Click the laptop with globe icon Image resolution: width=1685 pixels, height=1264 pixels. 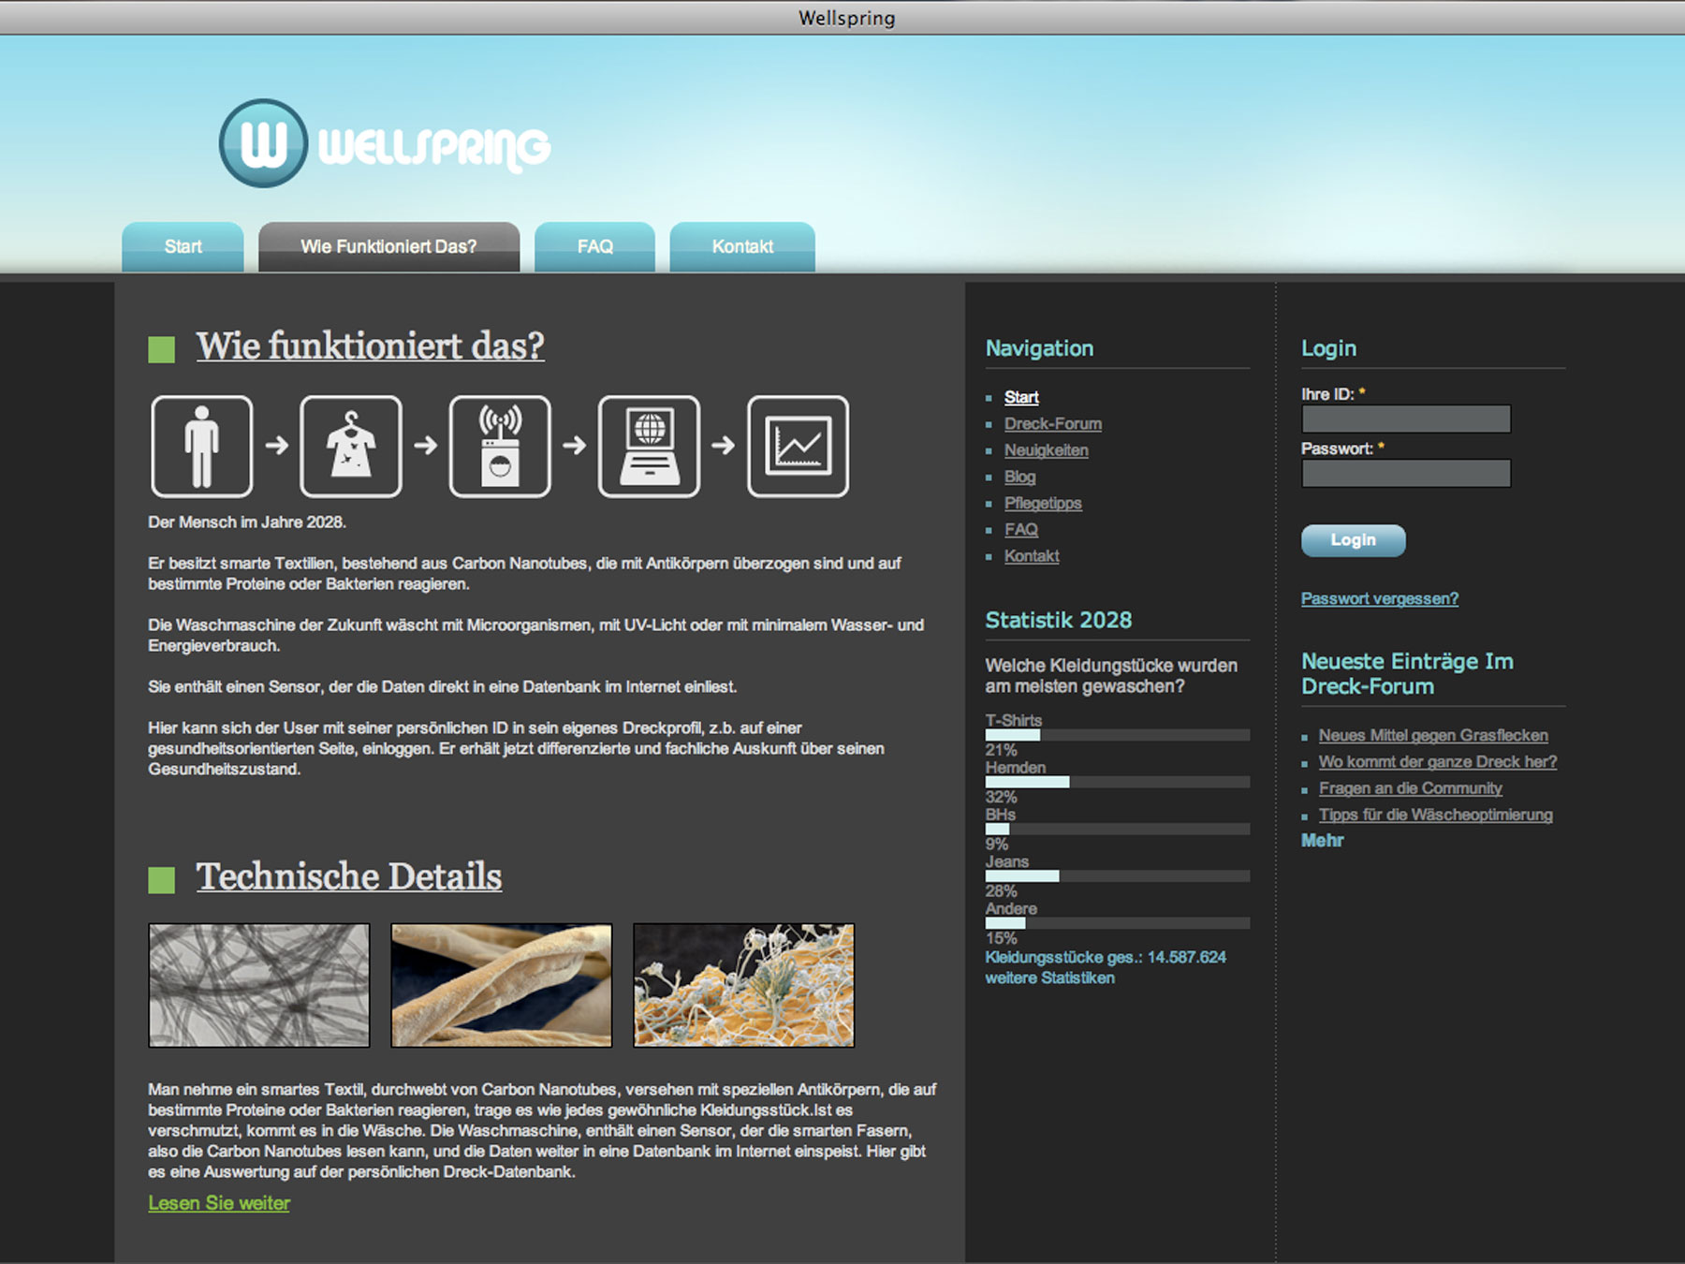[x=649, y=447]
